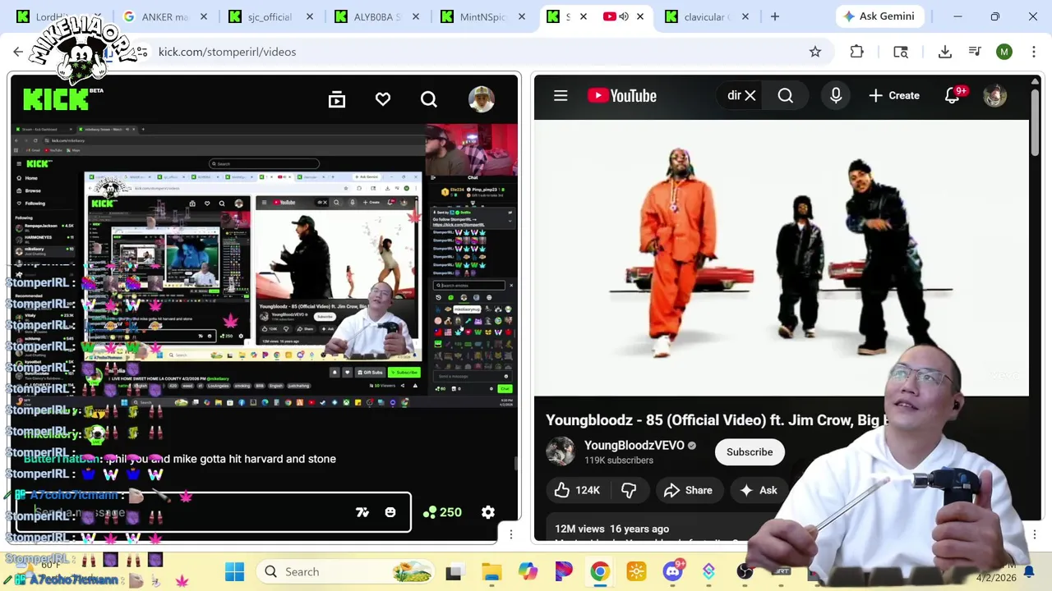1052x591 pixels.
Task: Click the Kick chat scrollbar thumb
Action: (x=516, y=464)
